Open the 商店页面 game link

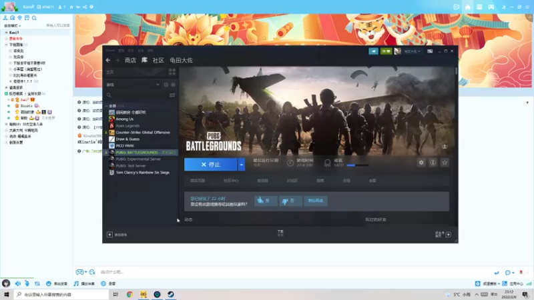tap(198, 181)
